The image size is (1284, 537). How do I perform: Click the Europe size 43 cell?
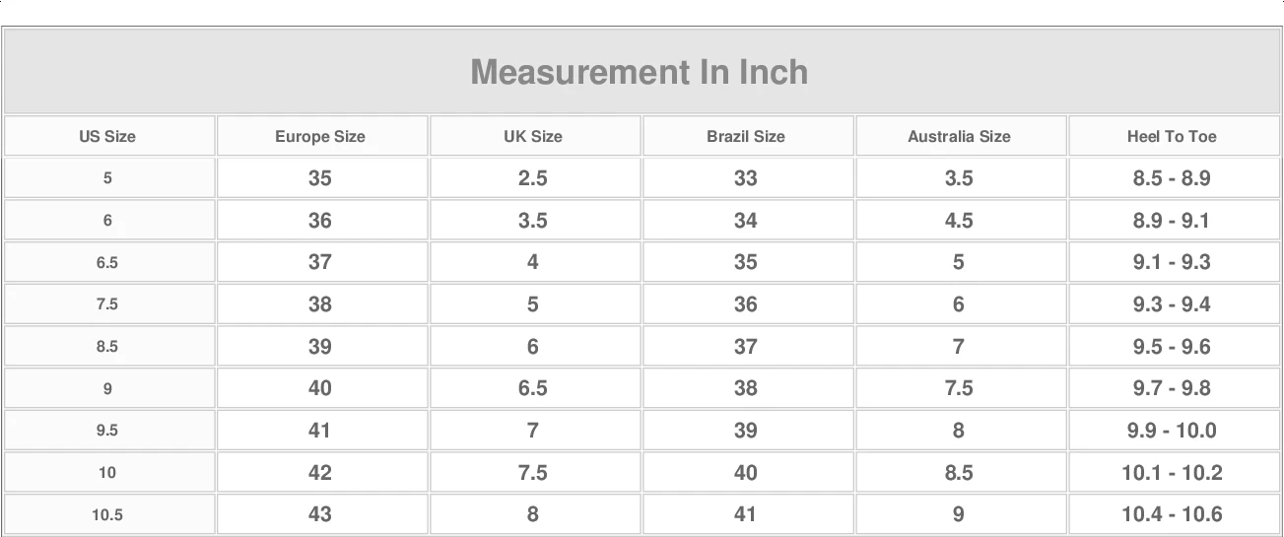320,514
